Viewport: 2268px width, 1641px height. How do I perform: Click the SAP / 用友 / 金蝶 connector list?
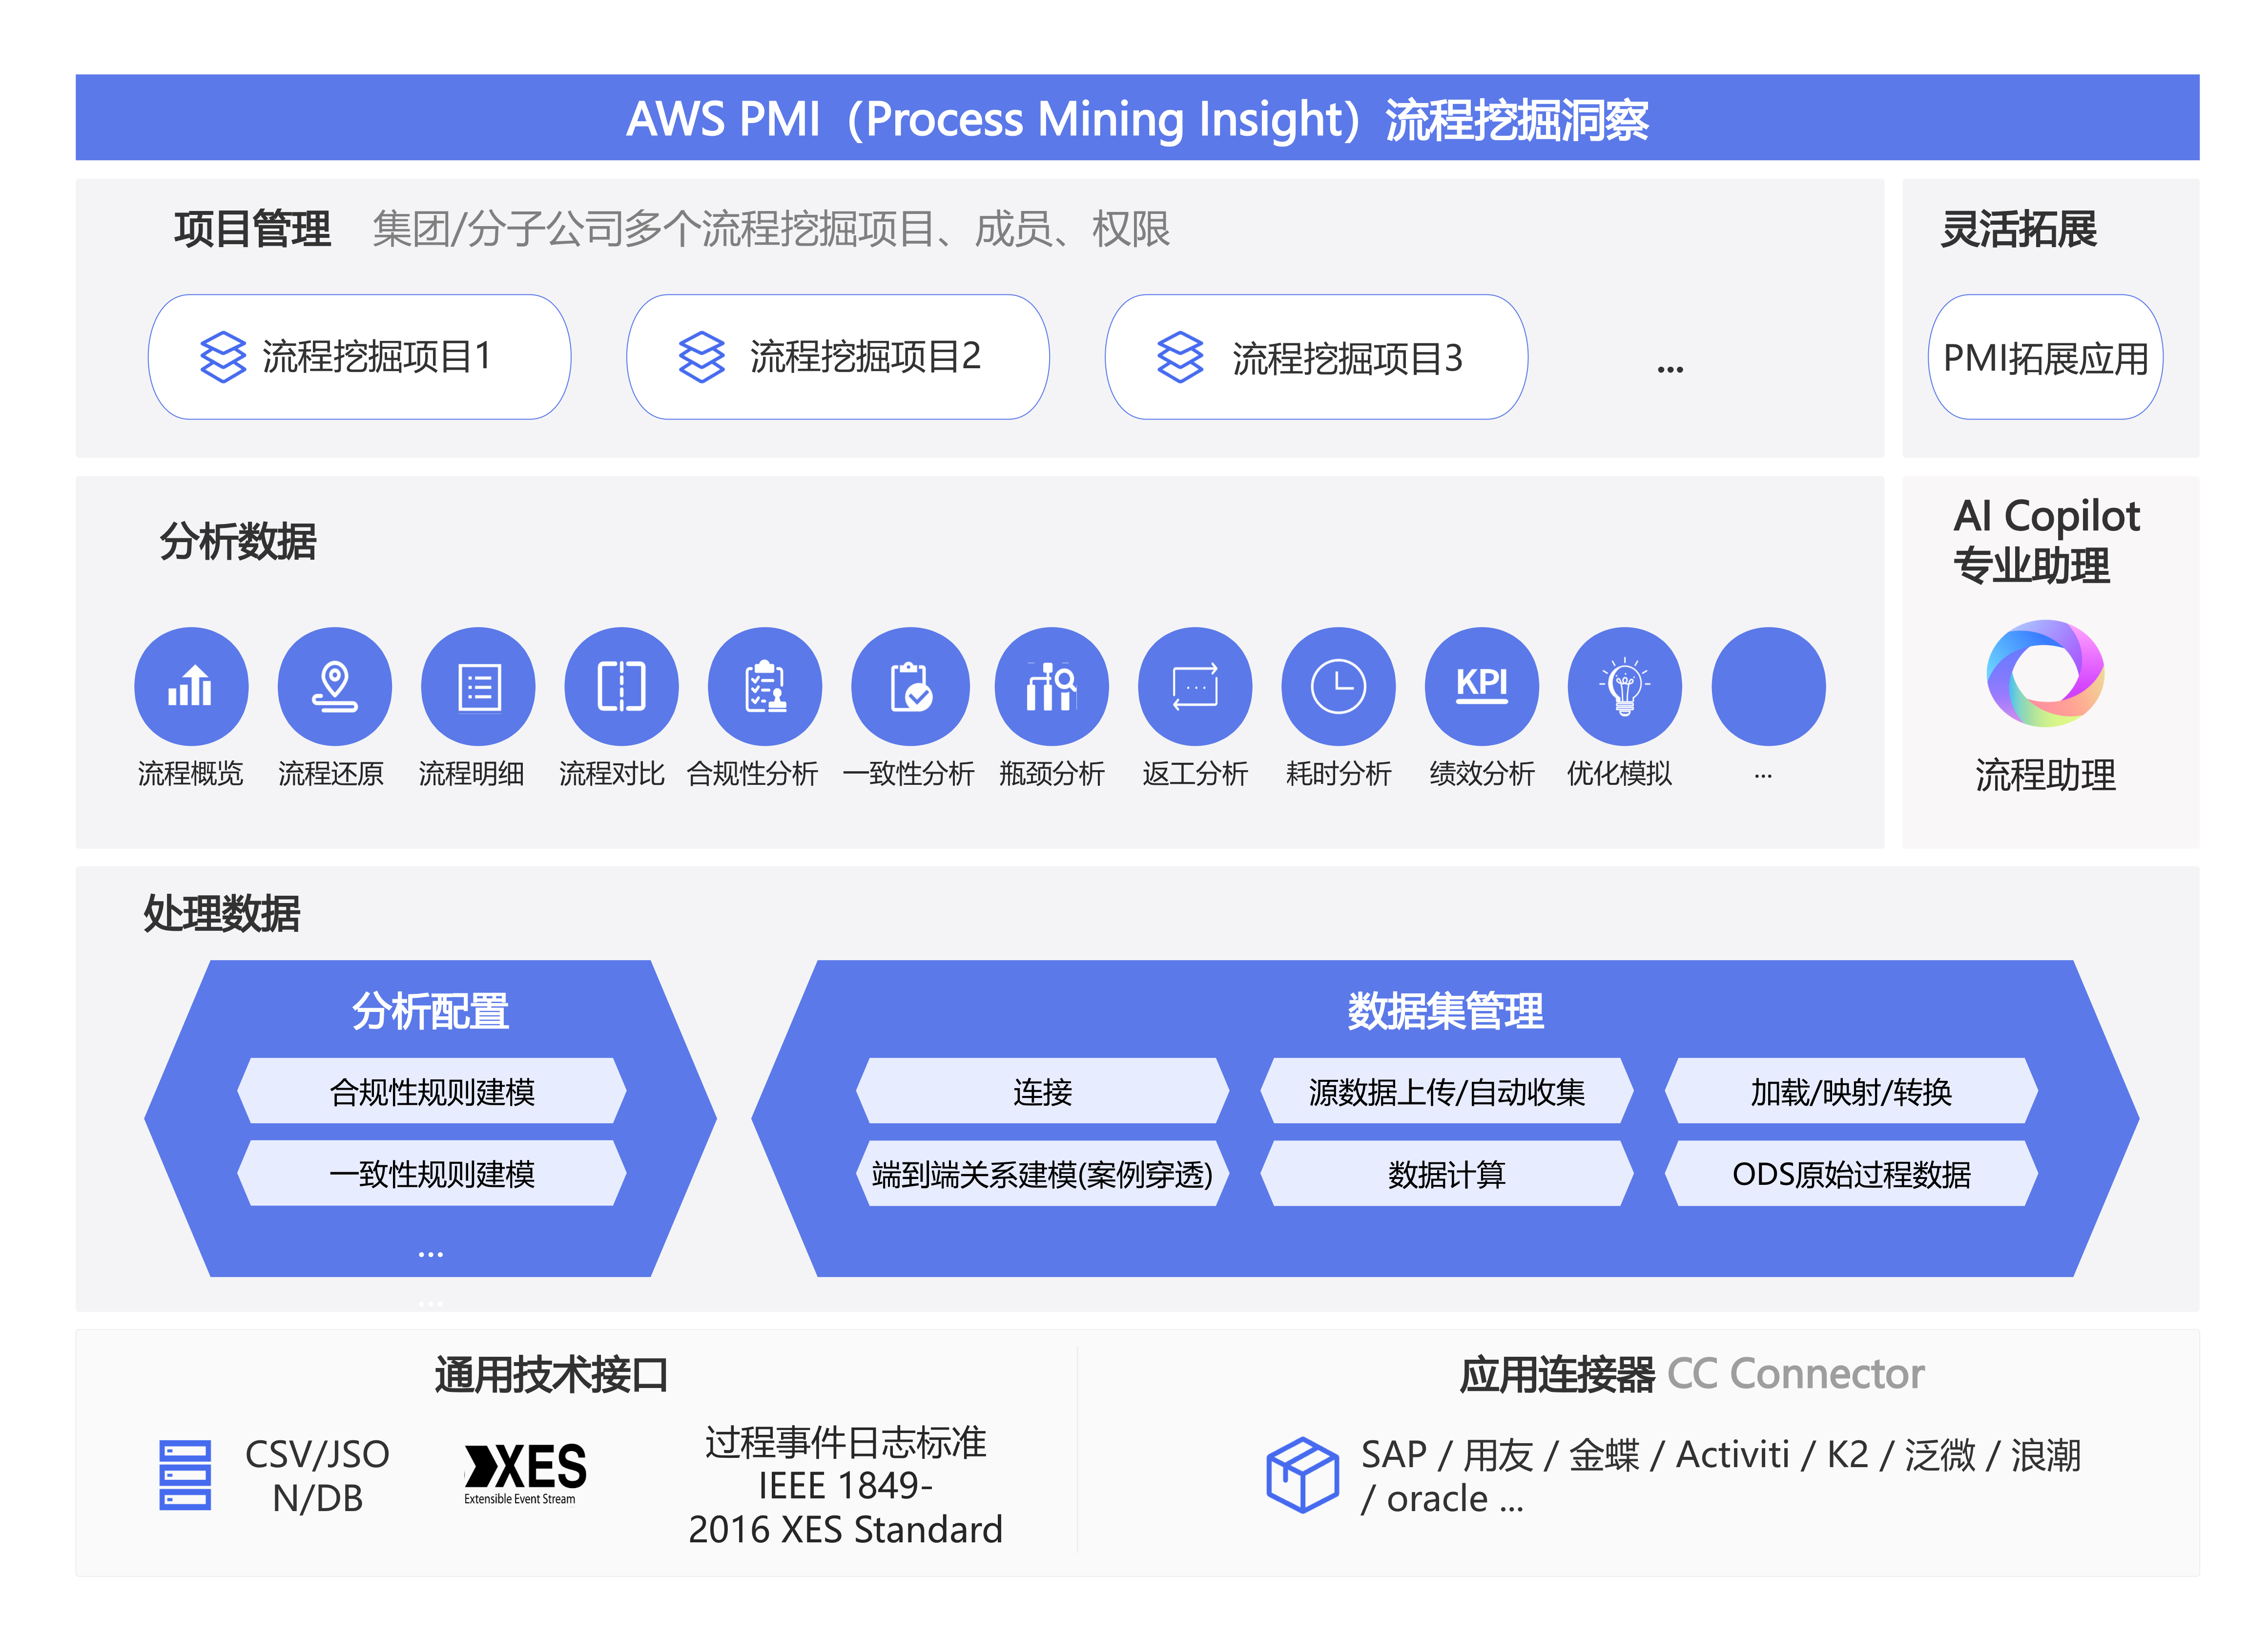pos(1720,1476)
